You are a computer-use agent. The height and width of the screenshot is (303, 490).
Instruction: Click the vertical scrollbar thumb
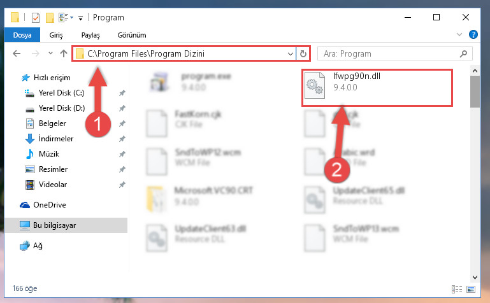475,91
